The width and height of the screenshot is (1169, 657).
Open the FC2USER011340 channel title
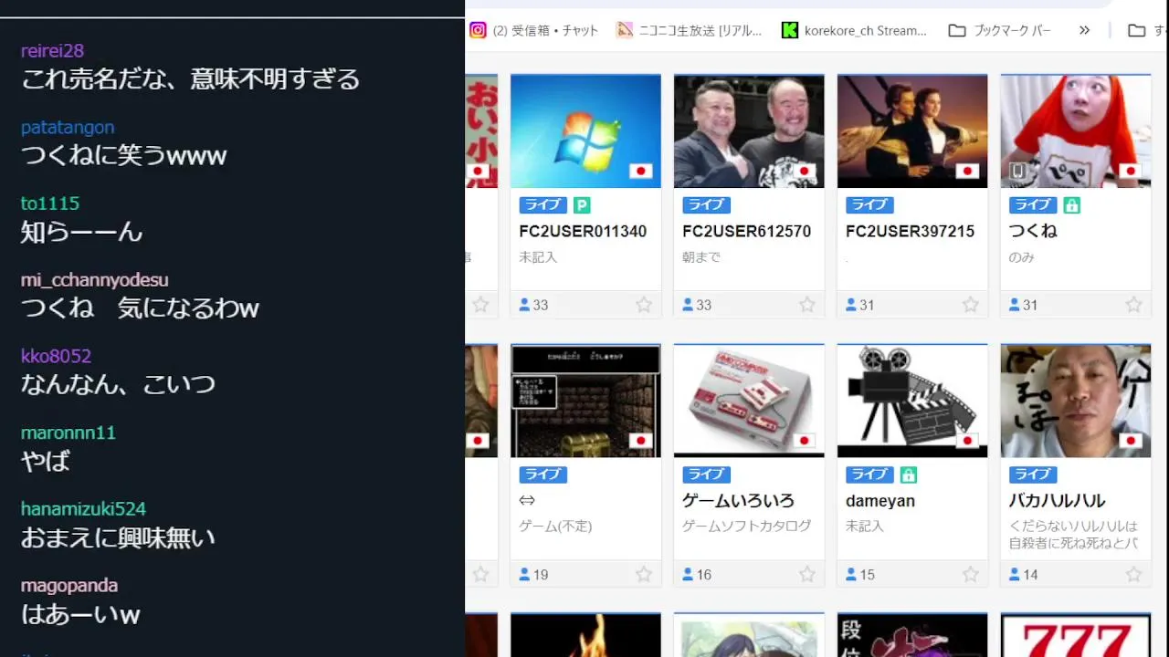pos(583,232)
